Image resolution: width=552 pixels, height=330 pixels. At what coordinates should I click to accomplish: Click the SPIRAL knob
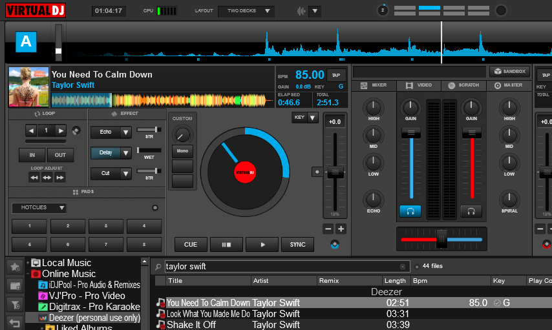click(509, 200)
